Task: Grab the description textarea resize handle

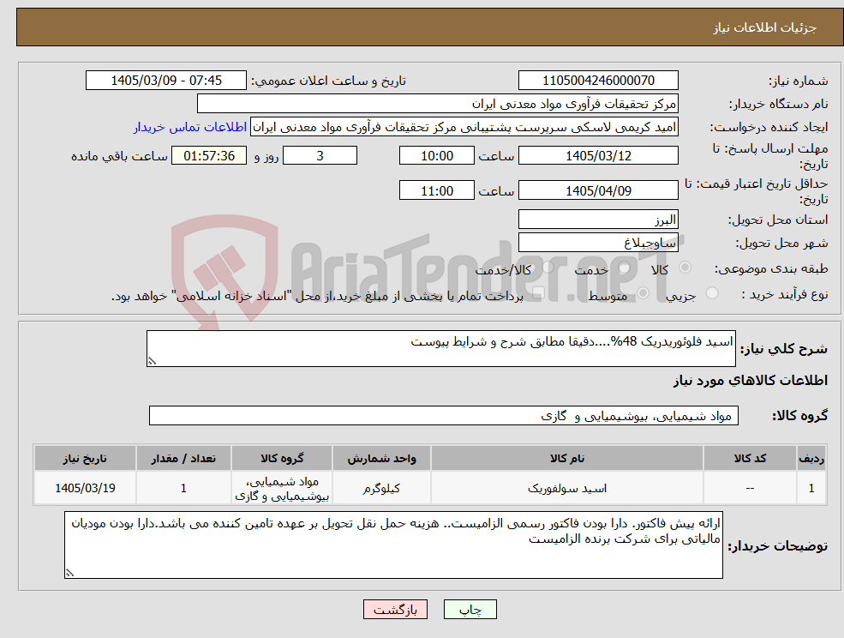Action: pos(152,362)
